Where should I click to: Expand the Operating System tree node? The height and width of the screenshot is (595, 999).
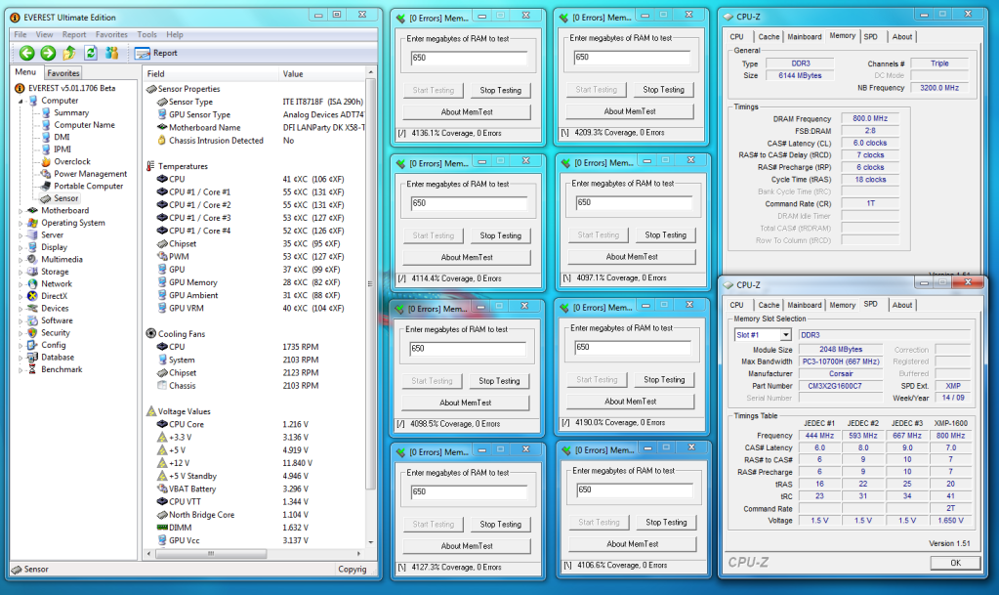tap(21, 223)
